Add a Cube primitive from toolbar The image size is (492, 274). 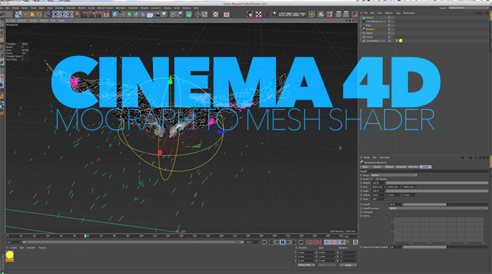[x=115, y=14]
